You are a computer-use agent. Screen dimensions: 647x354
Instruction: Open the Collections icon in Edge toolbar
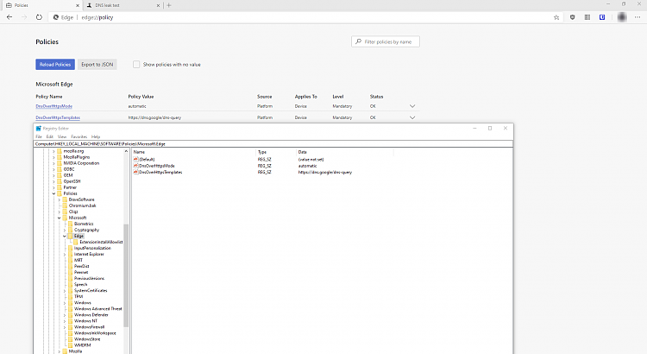[x=587, y=17]
